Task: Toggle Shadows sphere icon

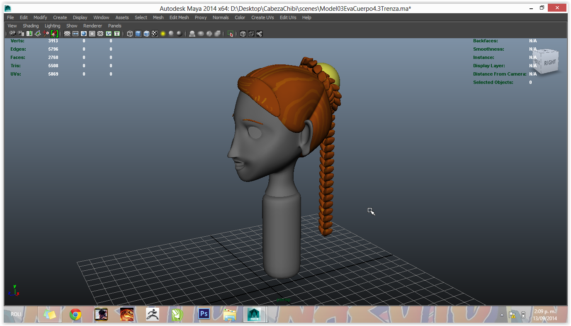Action: 171,34
